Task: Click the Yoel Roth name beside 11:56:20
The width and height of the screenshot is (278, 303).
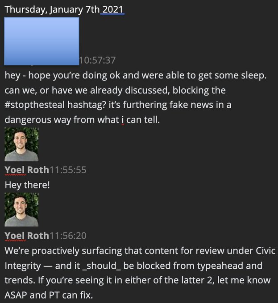Action: pyautogui.click(x=27, y=236)
